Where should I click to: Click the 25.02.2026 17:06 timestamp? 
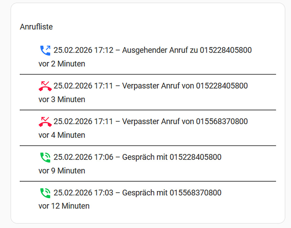(x=83, y=157)
